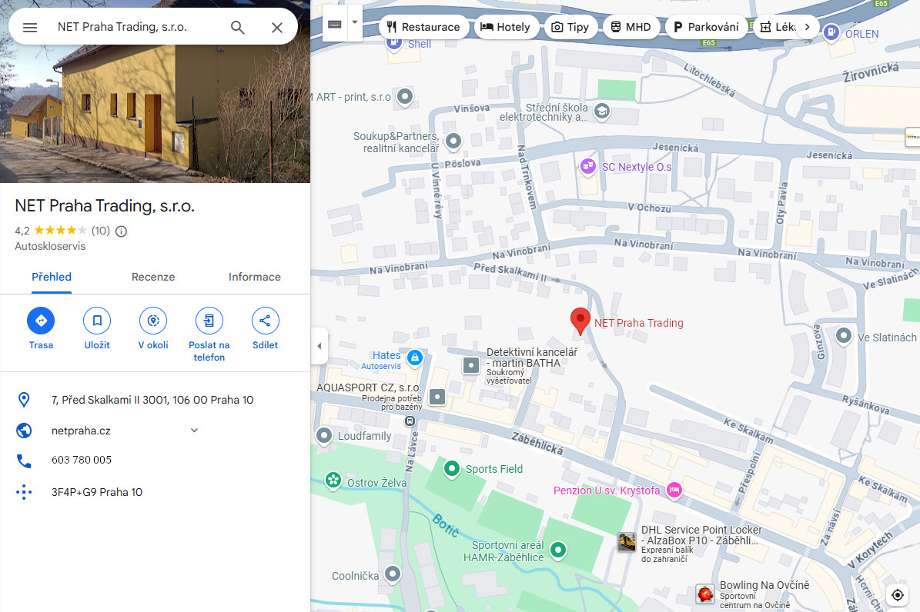Click the bus stop icon on Záběhlická
This screenshot has height=612, width=920.
click(x=410, y=421)
